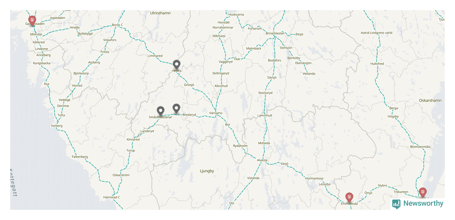
Task: Click the Newsworthy chart logo icon
Action: [x=396, y=204]
